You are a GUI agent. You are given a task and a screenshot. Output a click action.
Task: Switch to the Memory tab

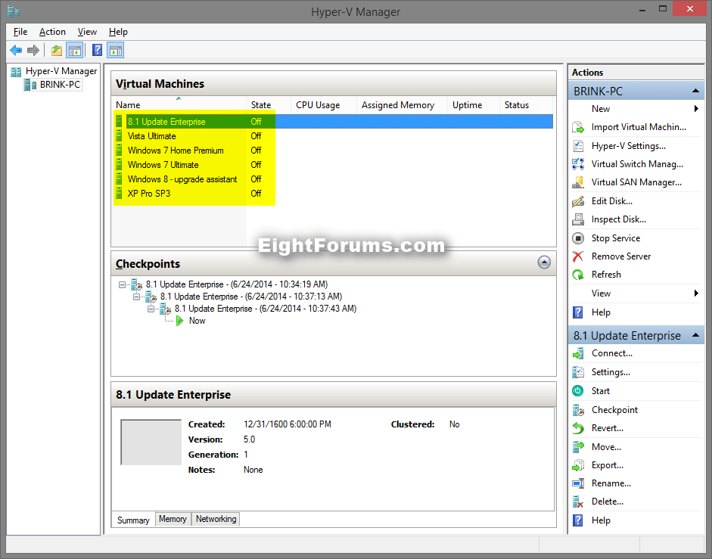pyautogui.click(x=173, y=519)
